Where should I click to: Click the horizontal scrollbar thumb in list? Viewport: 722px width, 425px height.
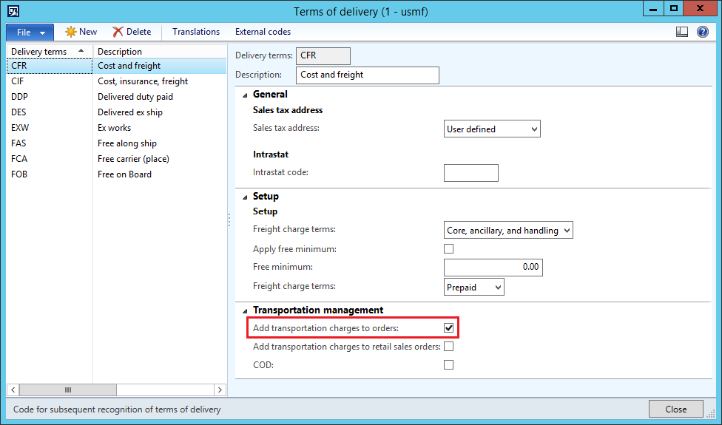pyautogui.click(x=67, y=390)
